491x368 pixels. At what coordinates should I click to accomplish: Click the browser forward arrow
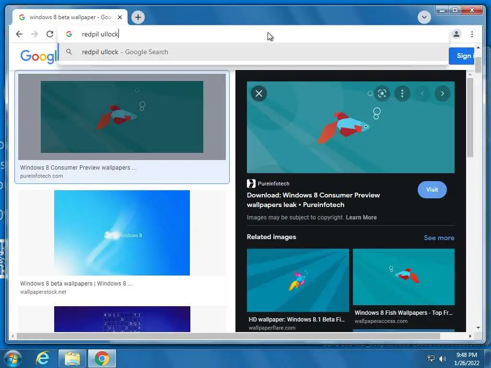(35, 34)
